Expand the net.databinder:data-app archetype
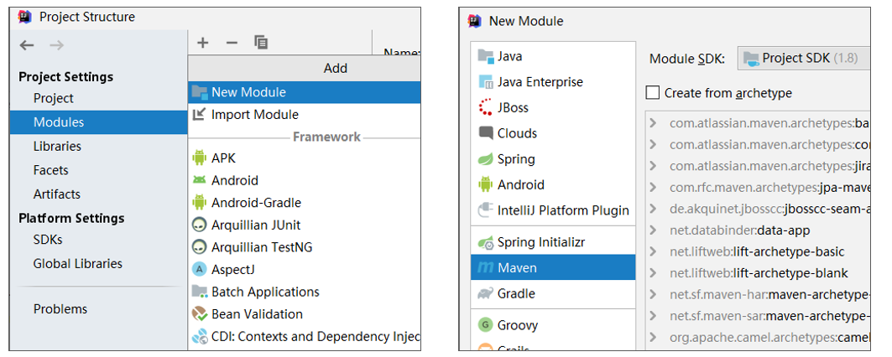Screen dimensions: 892x357 coord(653,230)
